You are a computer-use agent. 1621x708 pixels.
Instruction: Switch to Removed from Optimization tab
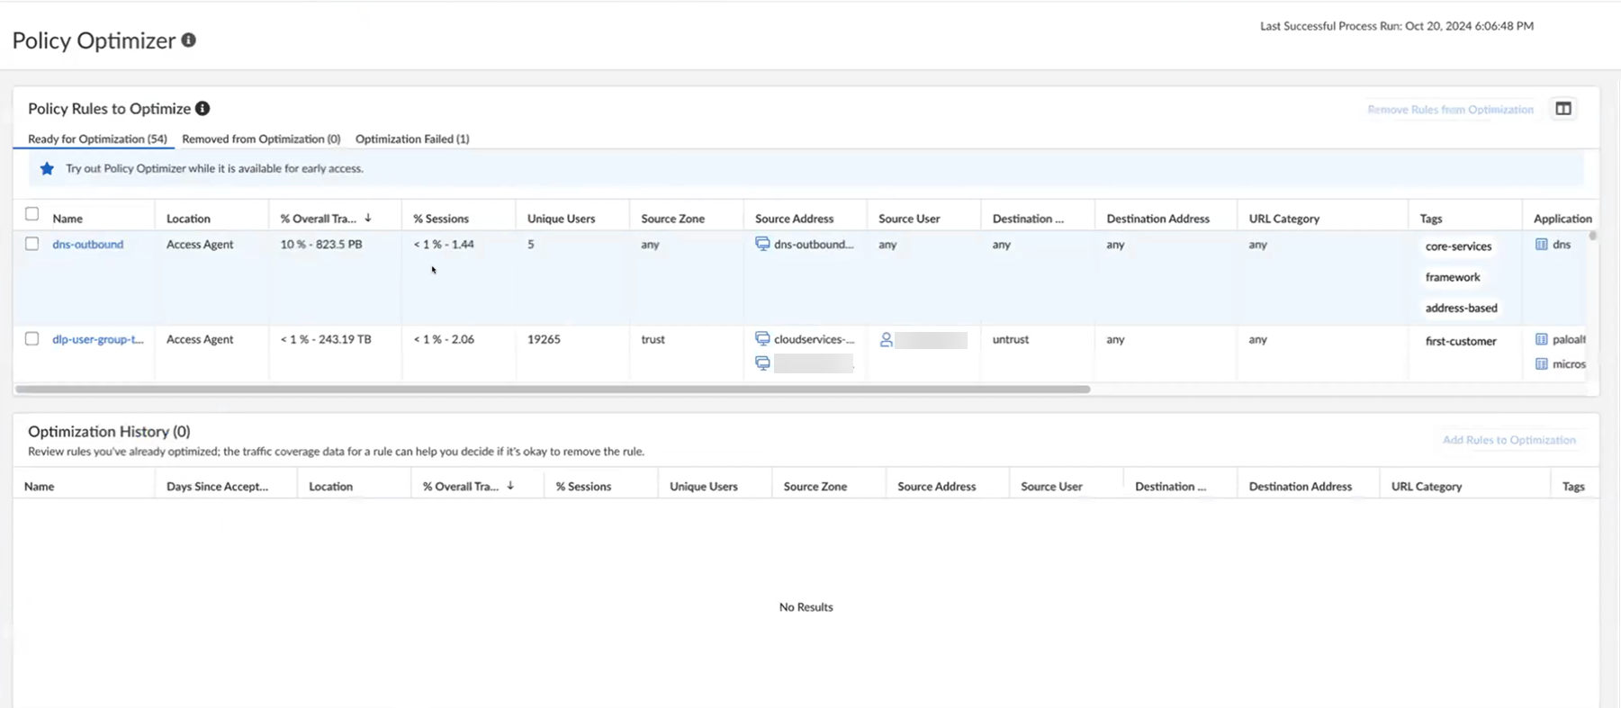(x=261, y=139)
